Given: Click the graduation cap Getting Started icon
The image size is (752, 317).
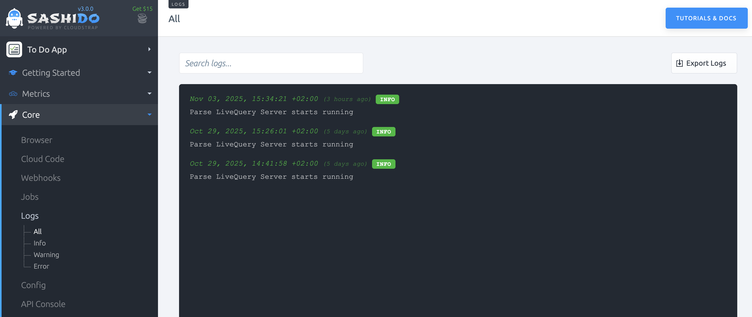Looking at the screenshot, I should coord(13,73).
